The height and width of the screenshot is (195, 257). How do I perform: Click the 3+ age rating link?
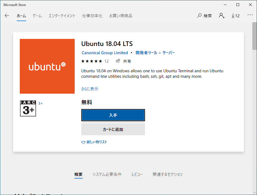pos(40,104)
